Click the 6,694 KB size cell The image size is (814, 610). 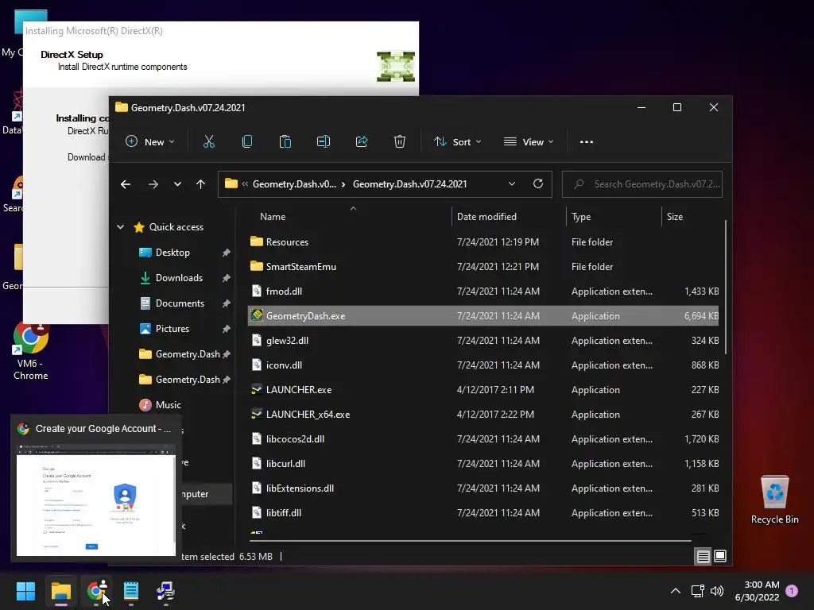(x=701, y=316)
